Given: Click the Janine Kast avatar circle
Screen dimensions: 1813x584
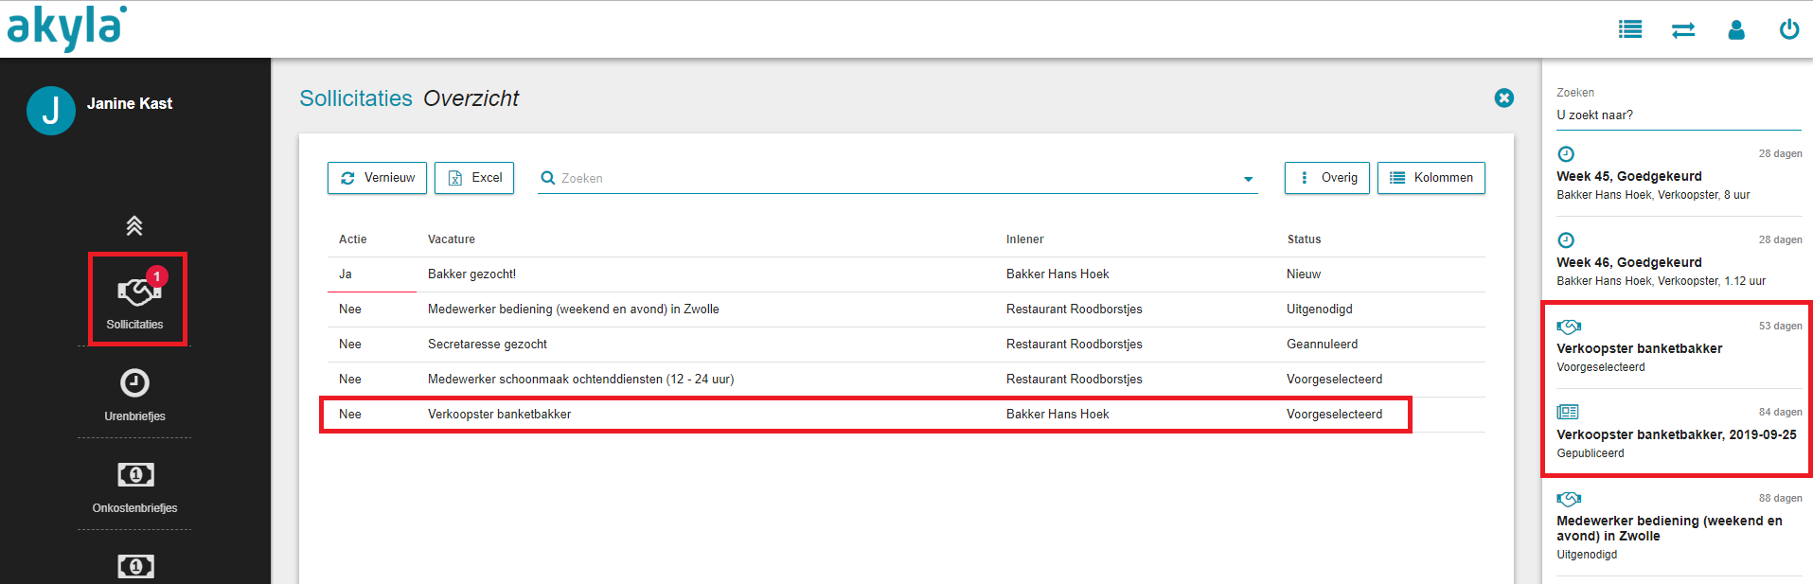Looking at the screenshot, I should (x=51, y=111).
